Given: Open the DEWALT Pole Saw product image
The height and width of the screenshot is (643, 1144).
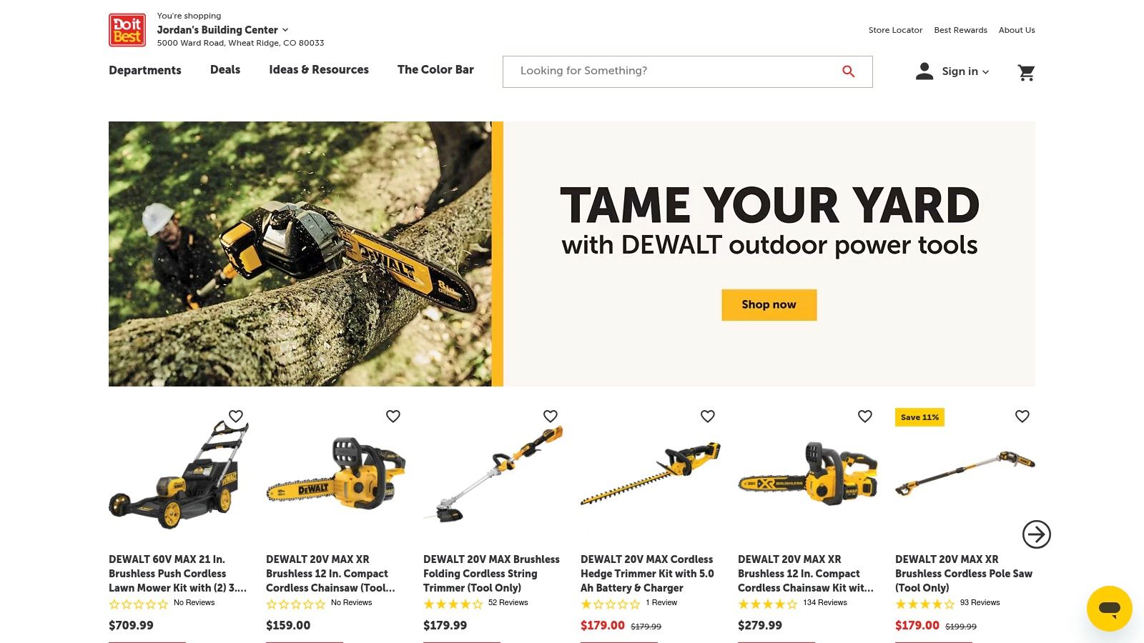Looking at the screenshot, I should (x=965, y=473).
